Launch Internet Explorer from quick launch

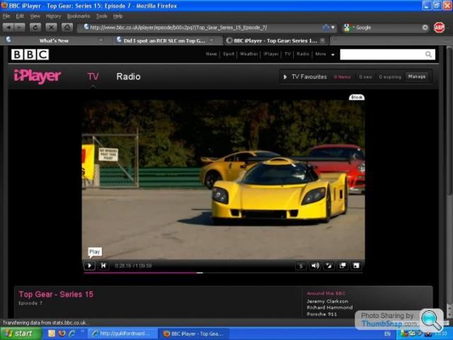point(71,334)
